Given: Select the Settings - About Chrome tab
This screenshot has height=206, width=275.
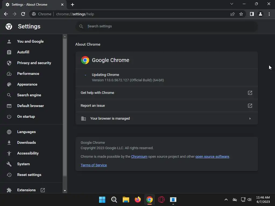Looking at the screenshot, I should (x=34, y=5).
